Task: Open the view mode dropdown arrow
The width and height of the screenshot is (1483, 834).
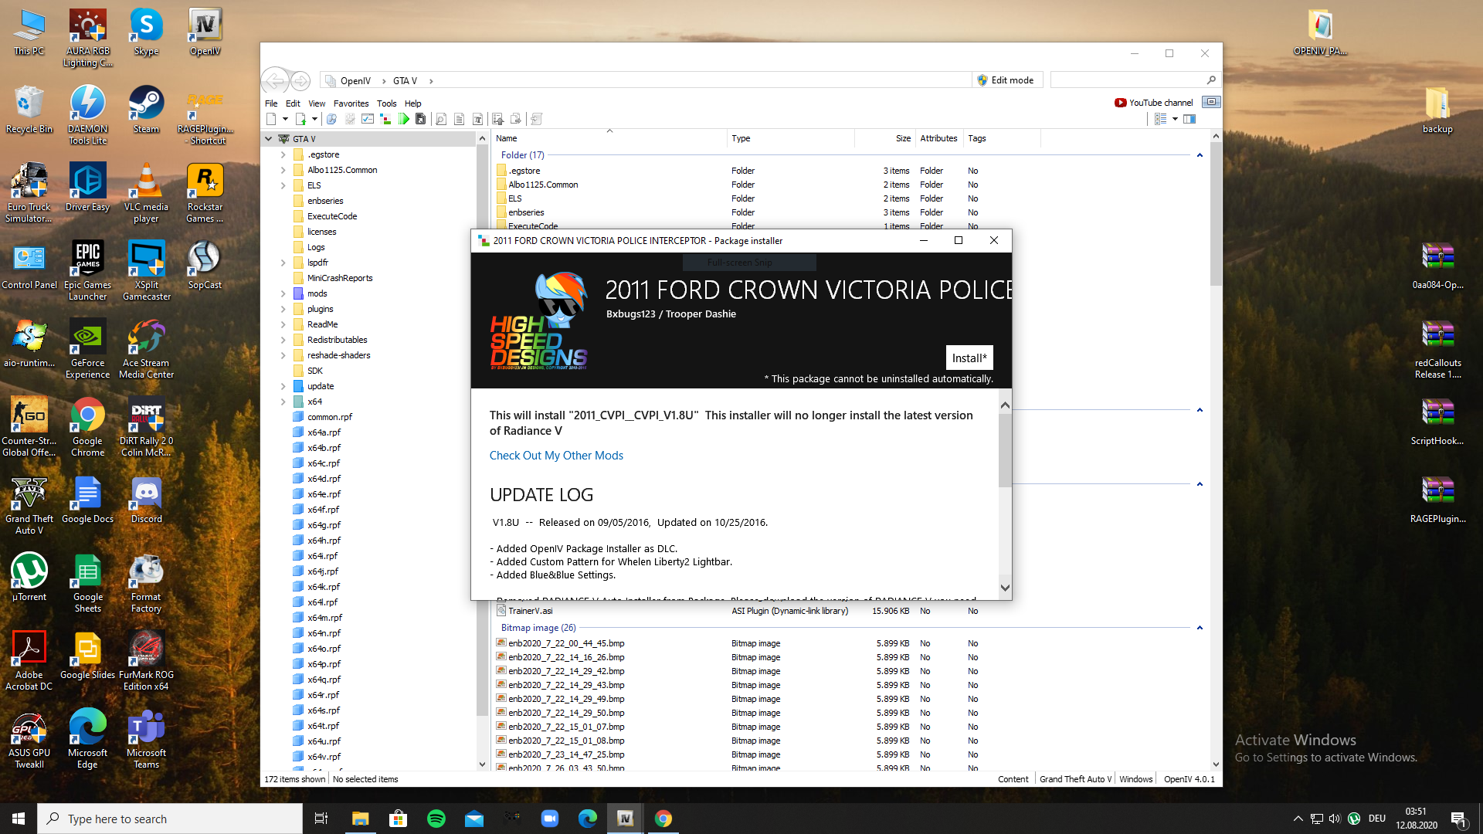Action: click(1175, 119)
